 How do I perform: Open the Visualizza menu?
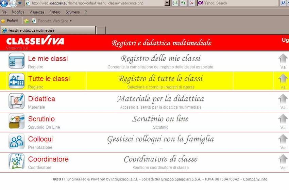tap(37, 12)
